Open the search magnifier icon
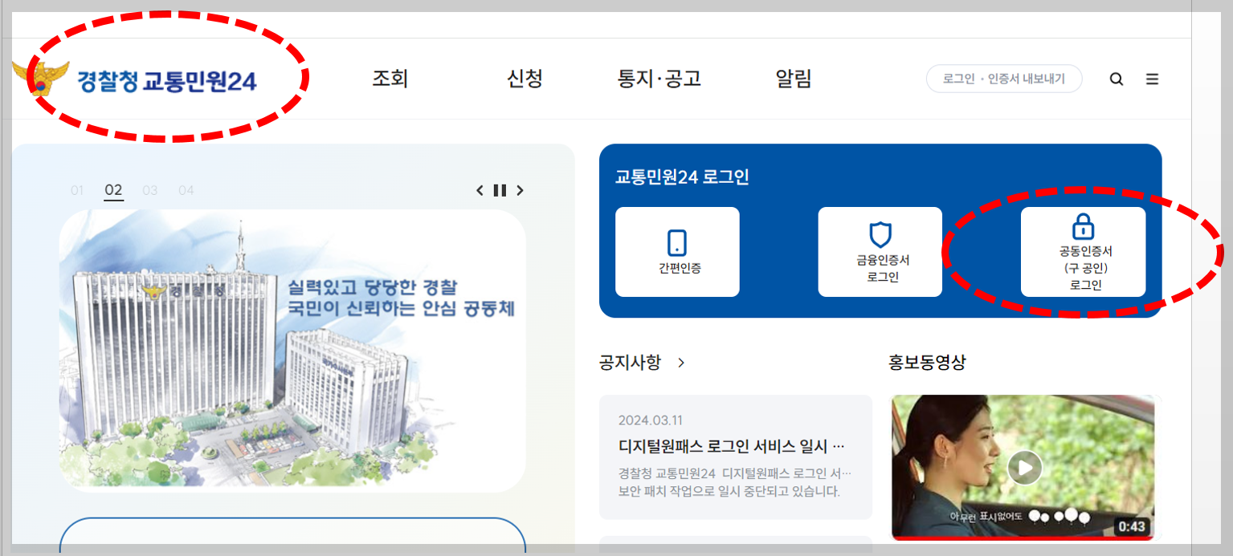Viewport: 1233px width, 556px height. 1117,79
